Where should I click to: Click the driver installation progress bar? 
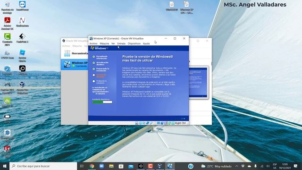tap(102, 102)
